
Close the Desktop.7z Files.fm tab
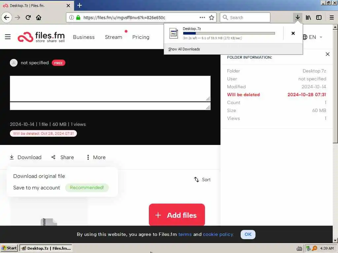pos(68,6)
